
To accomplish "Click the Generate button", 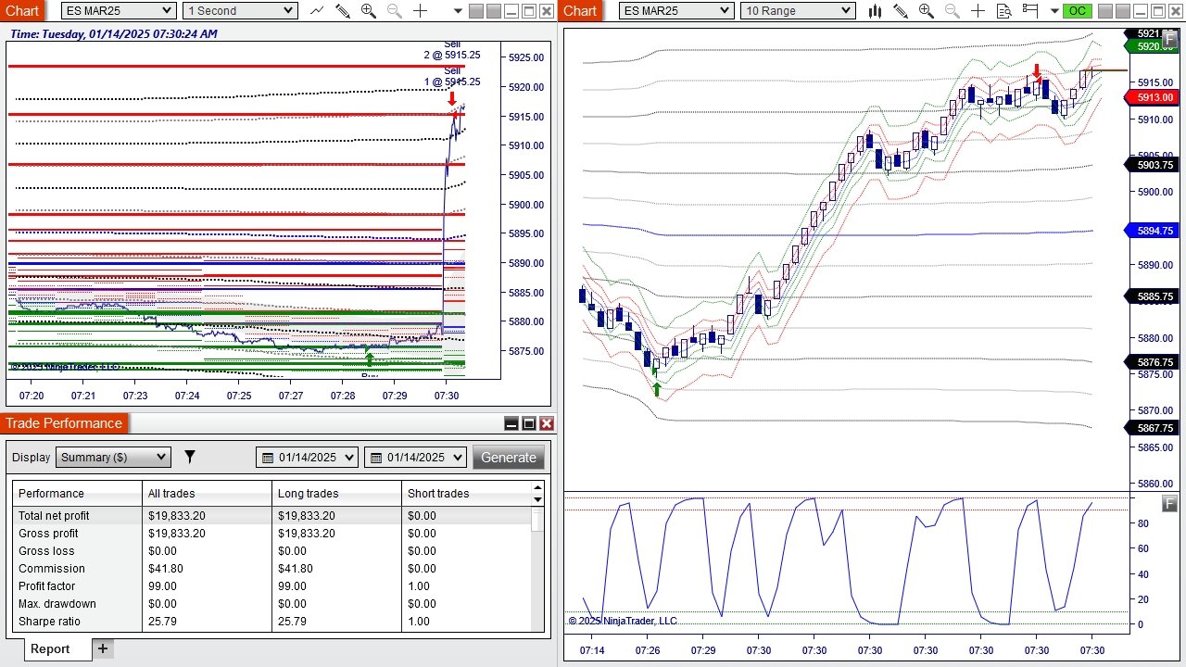I will [x=508, y=457].
